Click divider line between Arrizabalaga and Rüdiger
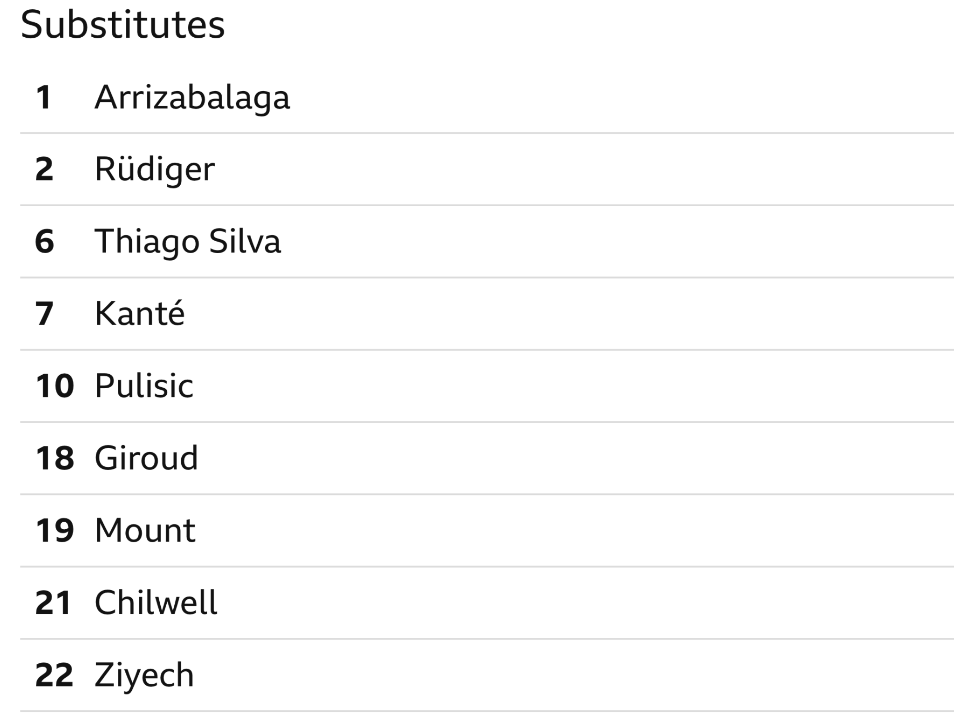This screenshot has height=715, width=954. click(x=487, y=133)
